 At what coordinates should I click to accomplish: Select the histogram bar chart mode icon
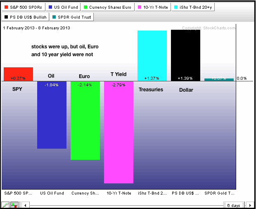[x=14, y=205]
